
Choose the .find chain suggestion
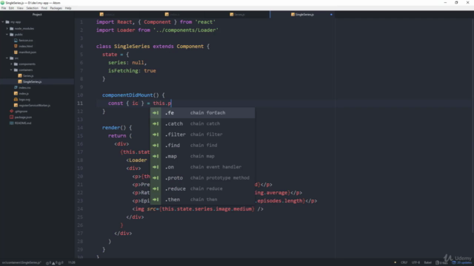click(202, 146)
